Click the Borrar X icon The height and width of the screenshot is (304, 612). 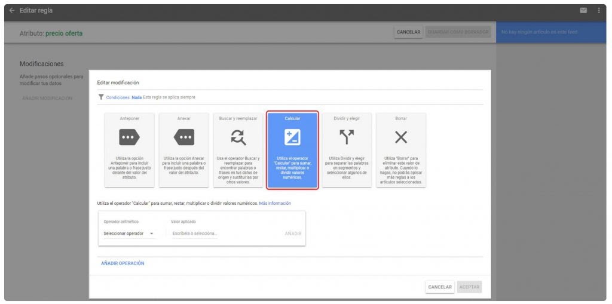pos(401,137)
